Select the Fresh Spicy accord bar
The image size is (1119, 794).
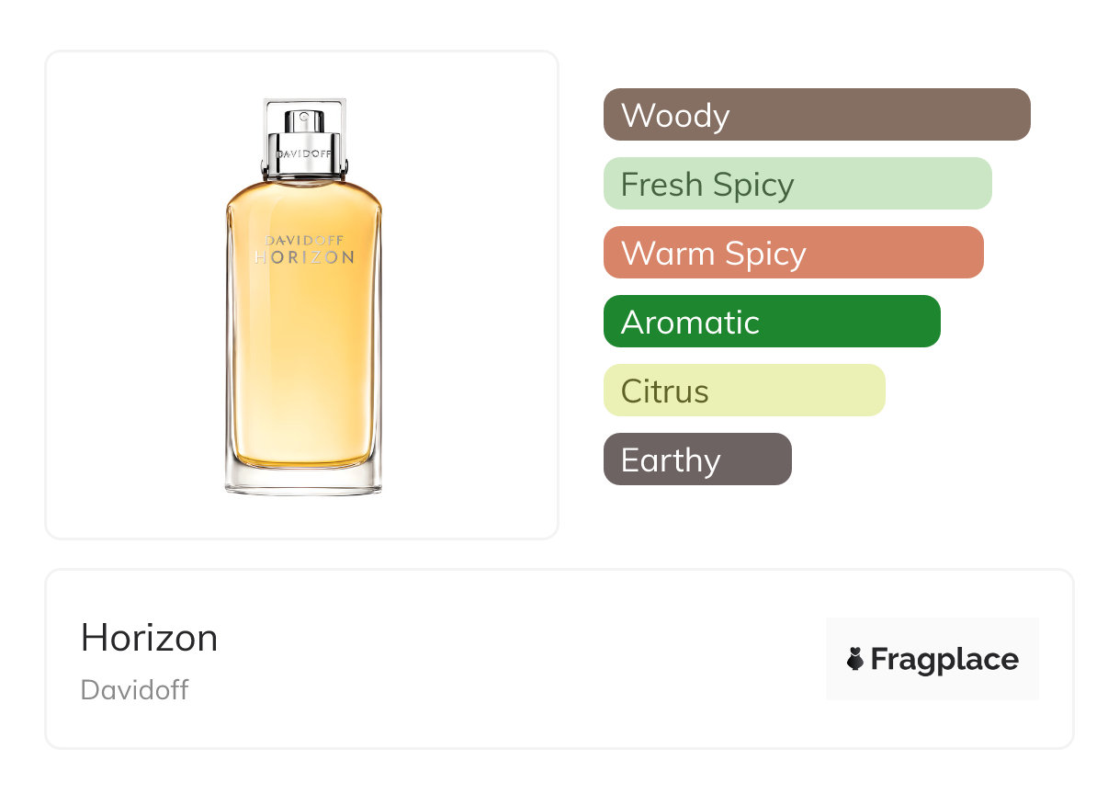pos(797,184)
